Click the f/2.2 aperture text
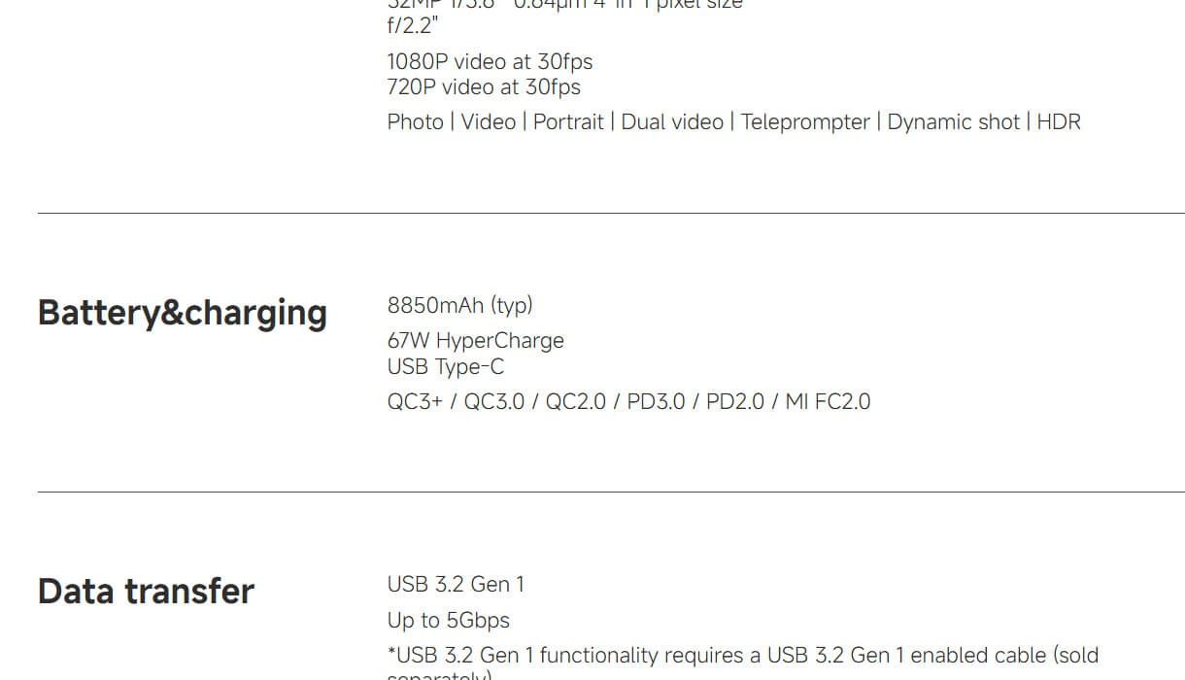This screenshot has width=1185, height=680. [413, 24]
